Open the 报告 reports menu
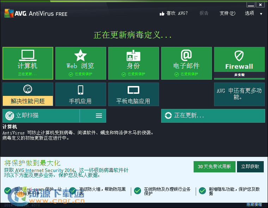 tap(204, 13)
